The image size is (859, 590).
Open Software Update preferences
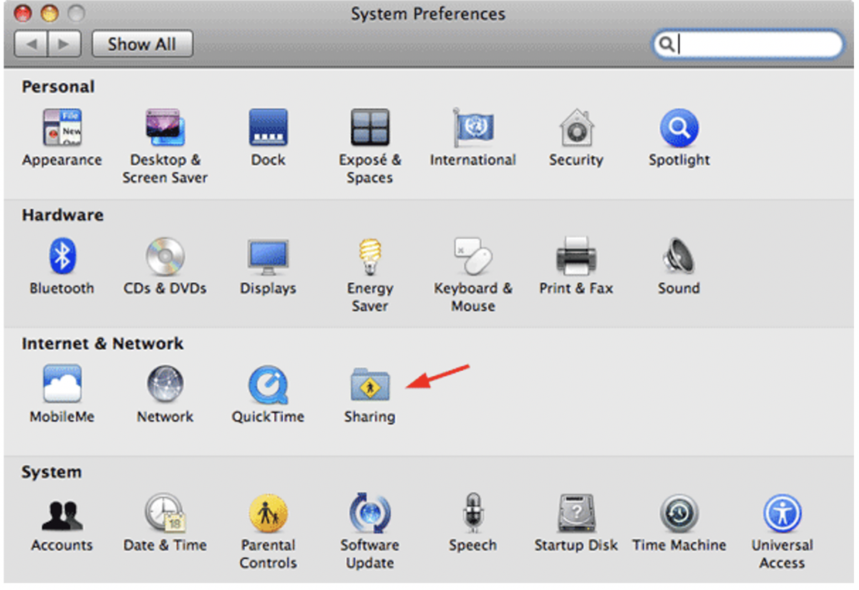point(369,513)
